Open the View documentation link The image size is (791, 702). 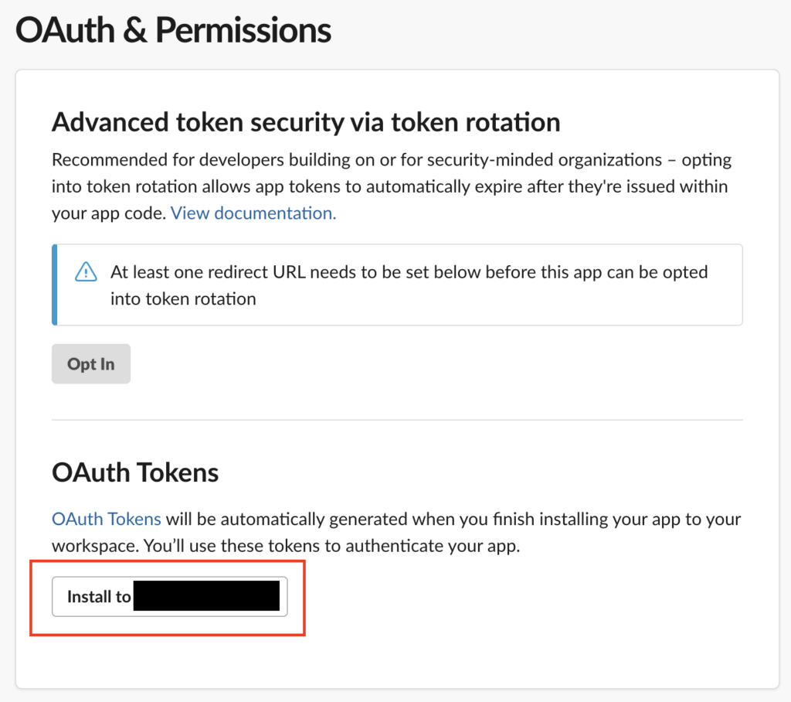point(253,213)
